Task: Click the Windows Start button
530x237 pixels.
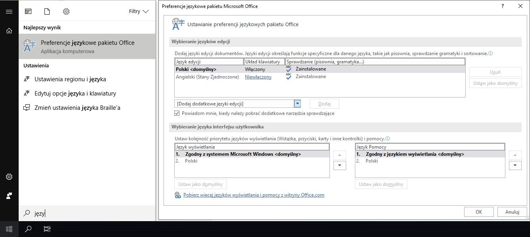Action: (x=9, y=229)
